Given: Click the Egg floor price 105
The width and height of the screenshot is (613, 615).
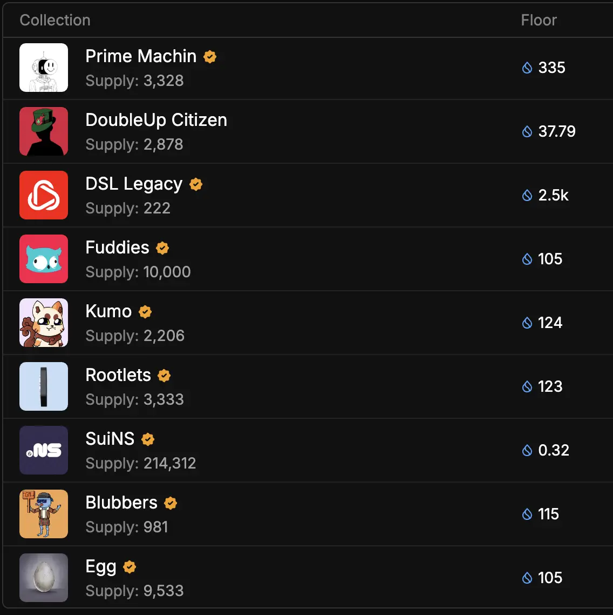Looking at the screenshot, I should (x=550, y=578).
